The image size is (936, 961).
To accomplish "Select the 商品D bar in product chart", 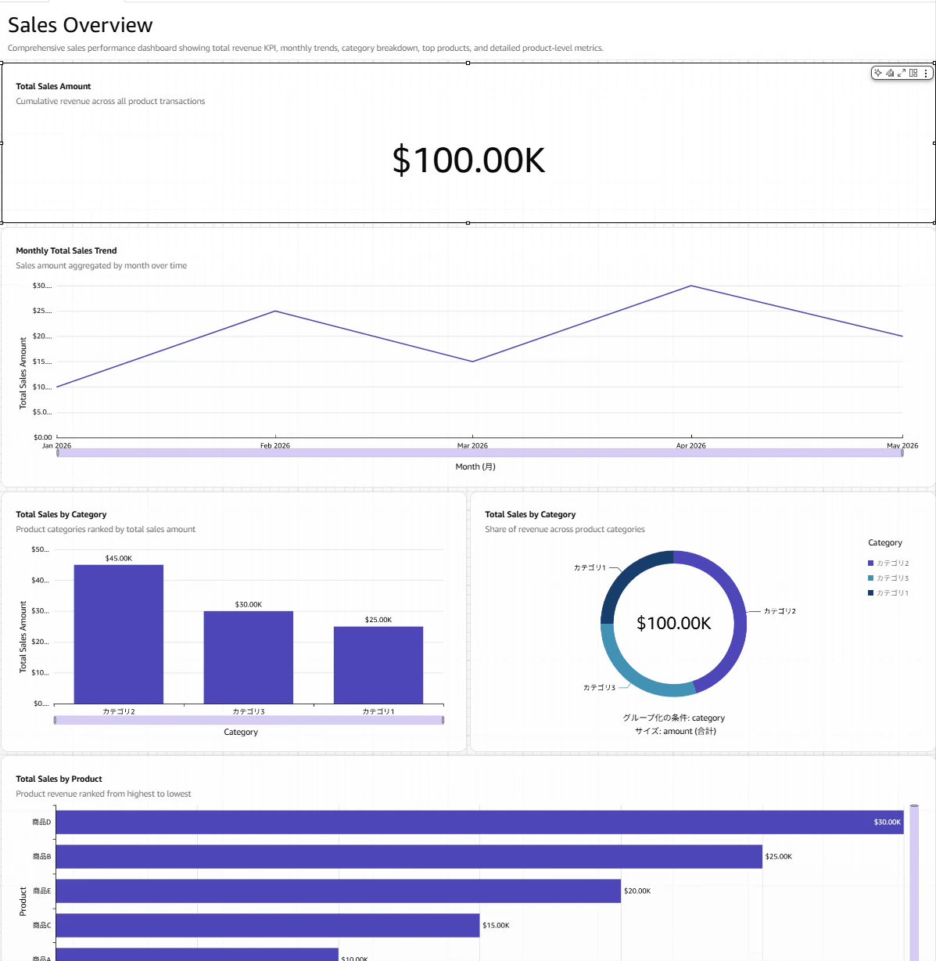I will [x=479, y=822].
